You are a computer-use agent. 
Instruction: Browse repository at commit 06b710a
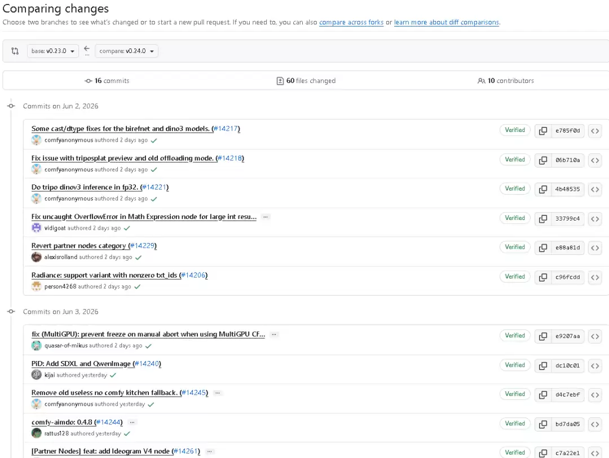595,160
